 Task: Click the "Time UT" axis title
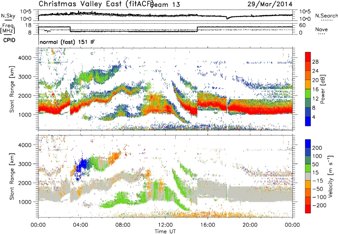point(165,231)
